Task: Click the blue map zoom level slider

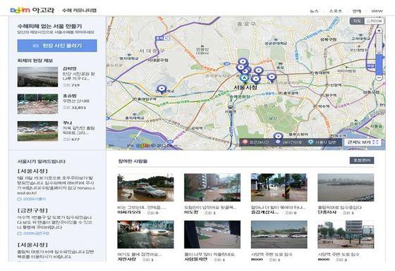Action: (x=379, y=65)
